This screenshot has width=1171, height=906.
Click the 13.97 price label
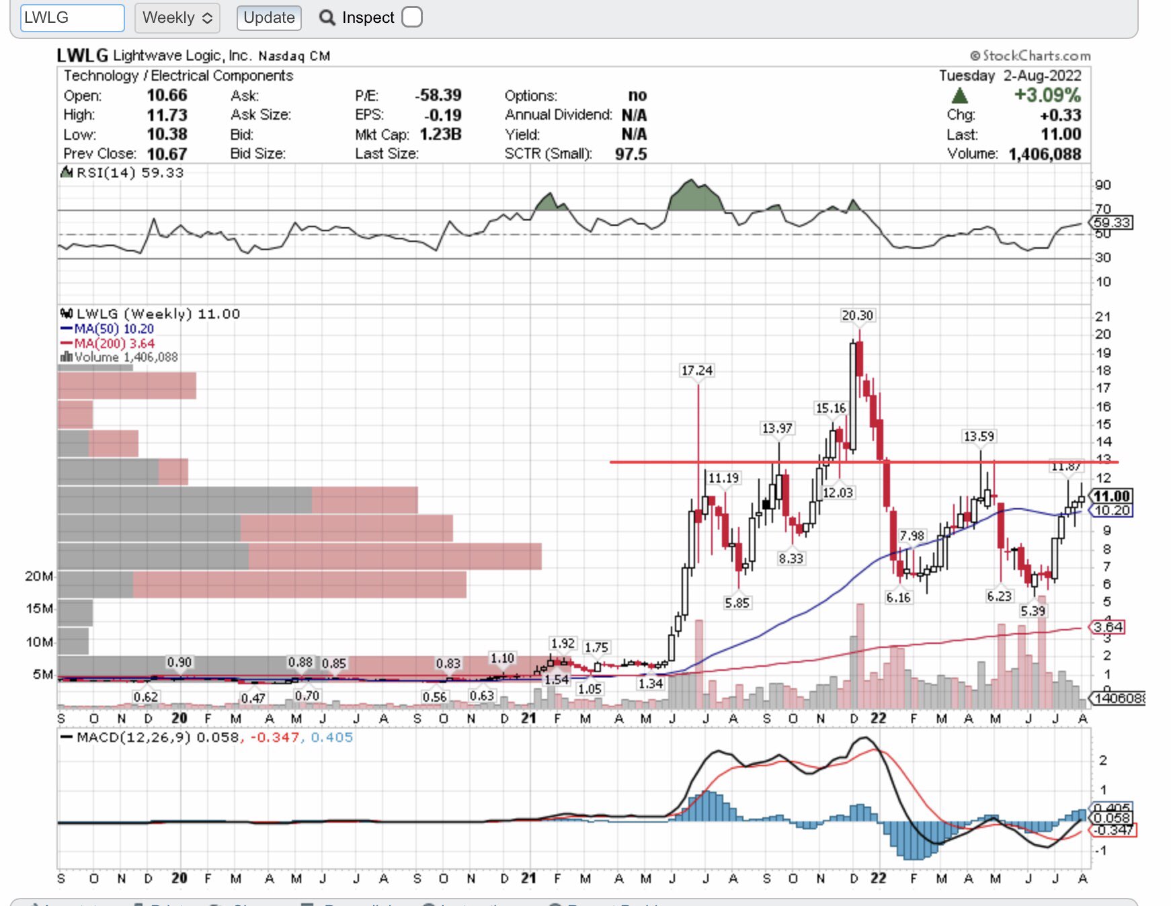click(x=777, y=428)
